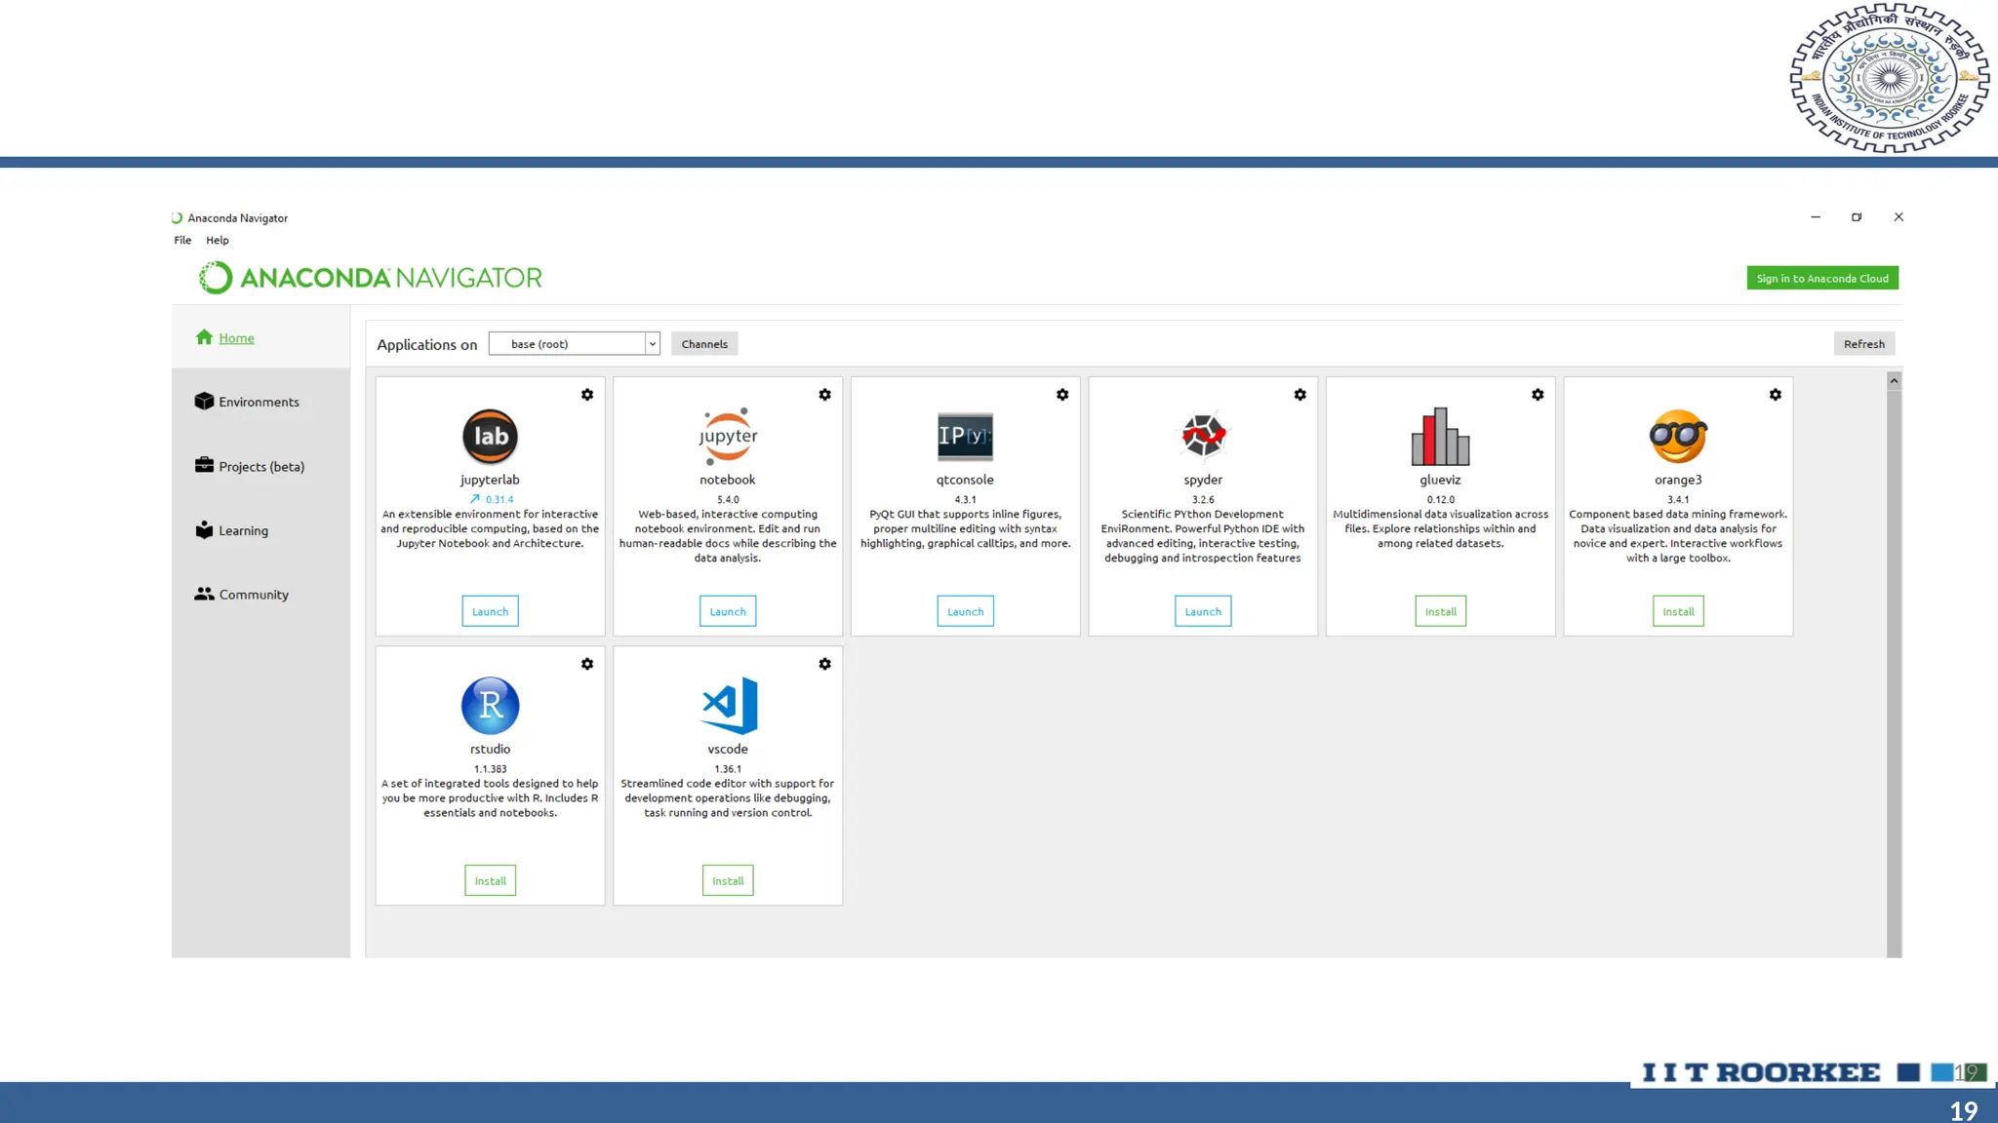The width and height of the screenshot is (1998, 1123).
Task: Open gear options for jupyterlab tile
Action: (x=587, y=395)
